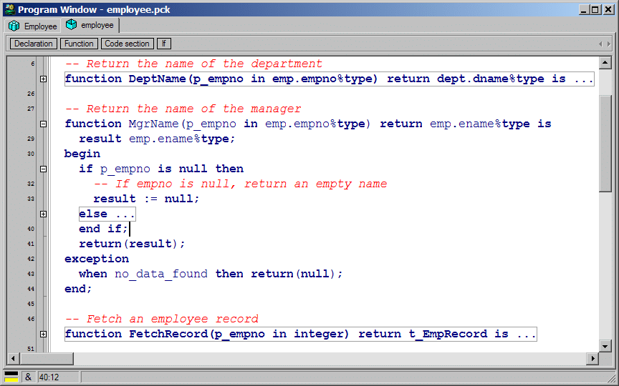Click the comment 'Return the name of the department'
This screenshot has width=619, height=386.
193,64
